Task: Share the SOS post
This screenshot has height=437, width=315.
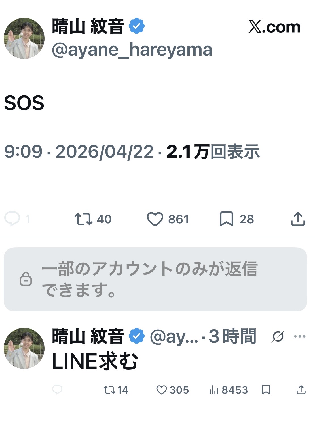Action: pos(298,219)
